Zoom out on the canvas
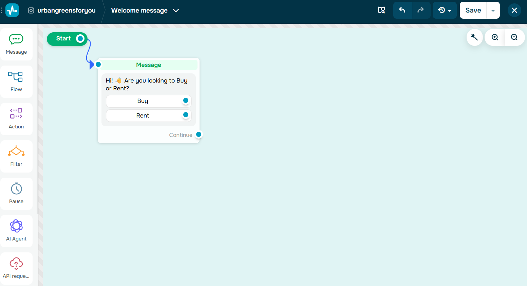The image size is (527, 286). (x=514, y=37)
